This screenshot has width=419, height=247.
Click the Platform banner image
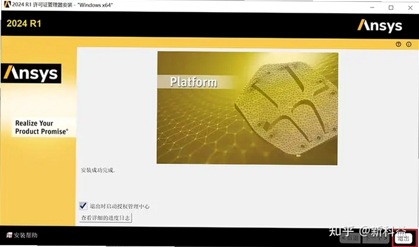[247, 108]
